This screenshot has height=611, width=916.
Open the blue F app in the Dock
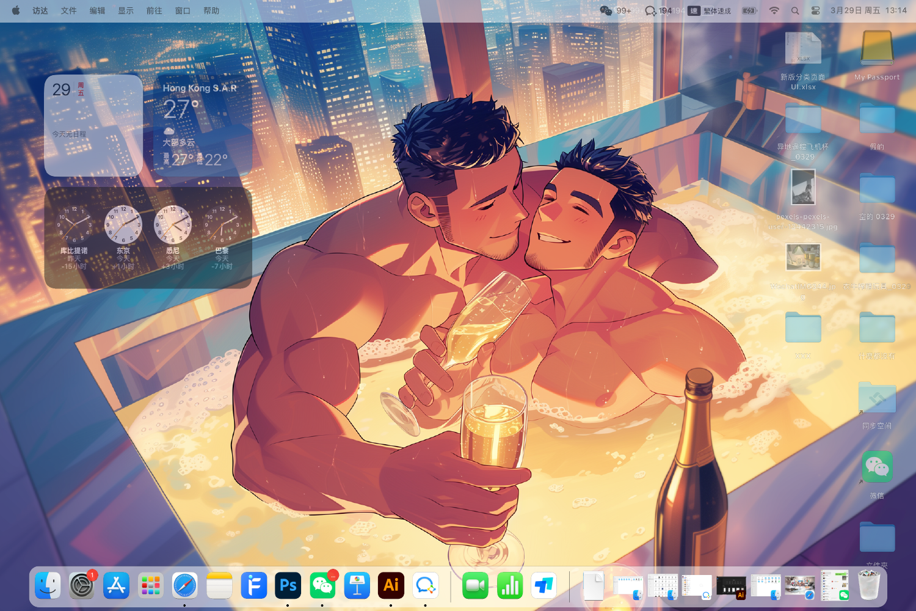point(254,585)
